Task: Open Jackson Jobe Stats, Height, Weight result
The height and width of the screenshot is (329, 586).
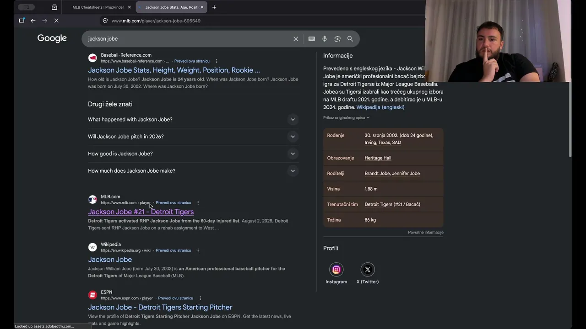Action: click(174, 70)
